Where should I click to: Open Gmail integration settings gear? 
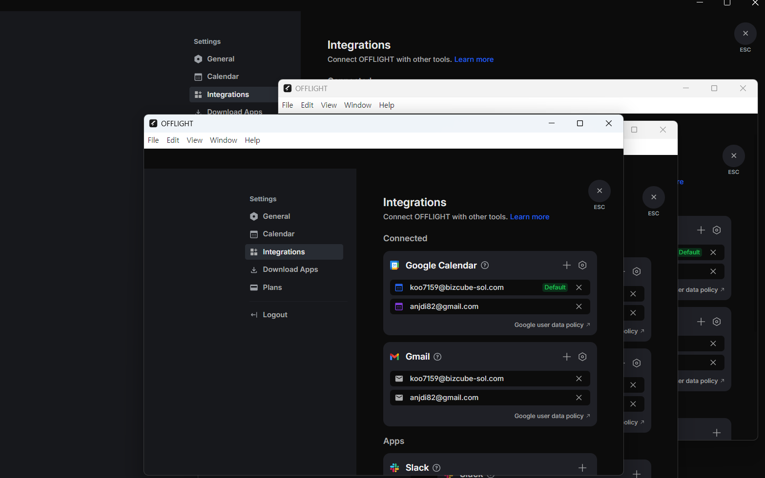(582, 357)
